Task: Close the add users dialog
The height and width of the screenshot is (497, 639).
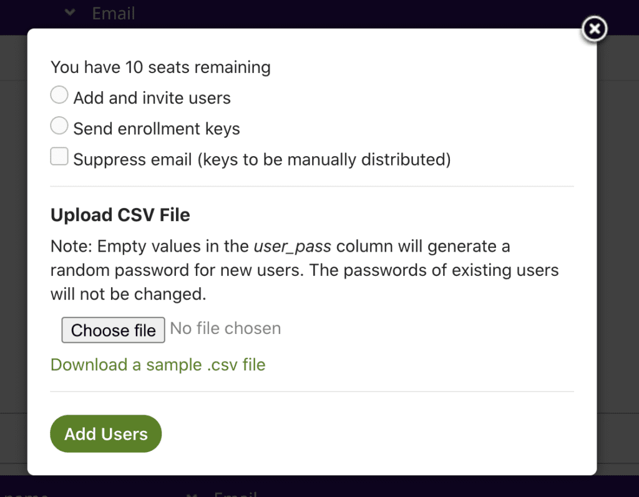Action: pos(595,29)
